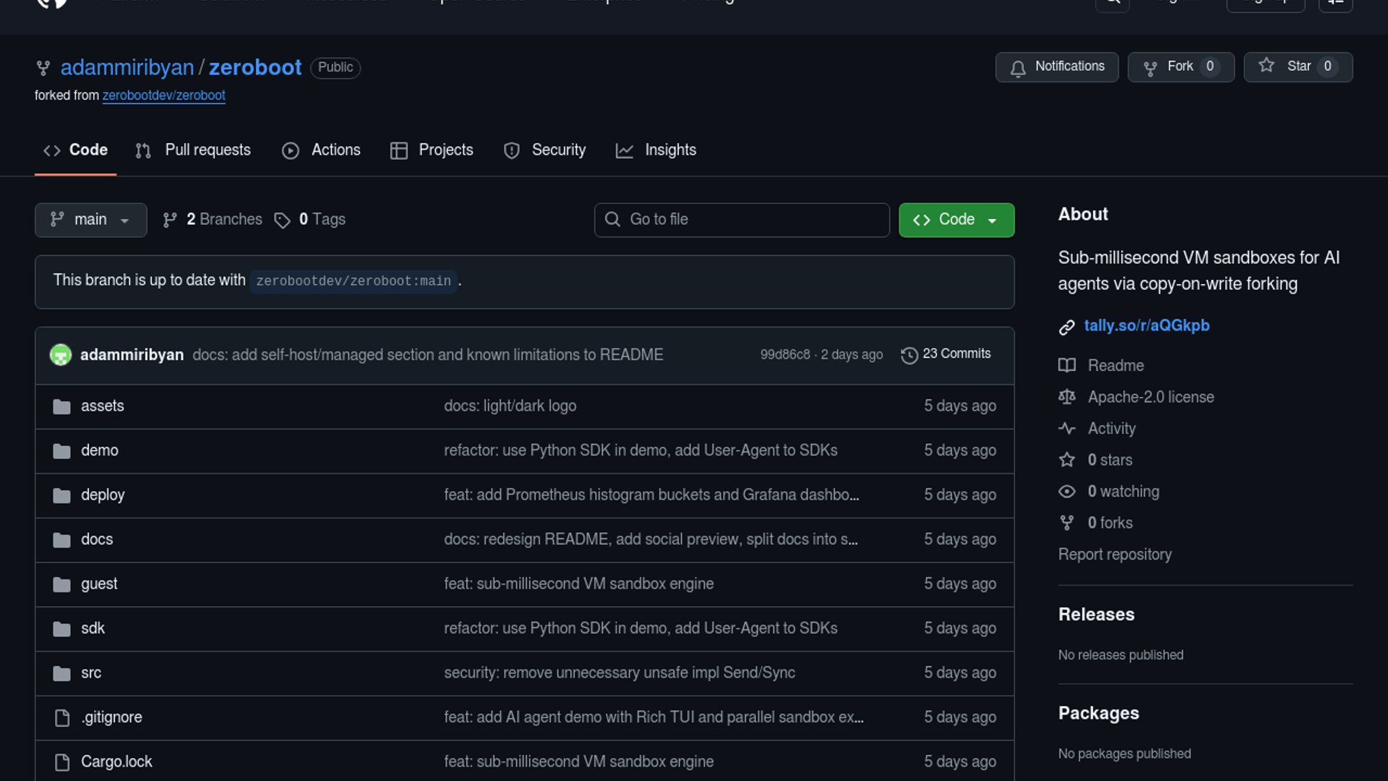Follow the zerobootdev/zeroboot forked-from link
The height and width of the screenshot is (781, 1388).
[x=163, y=95]
